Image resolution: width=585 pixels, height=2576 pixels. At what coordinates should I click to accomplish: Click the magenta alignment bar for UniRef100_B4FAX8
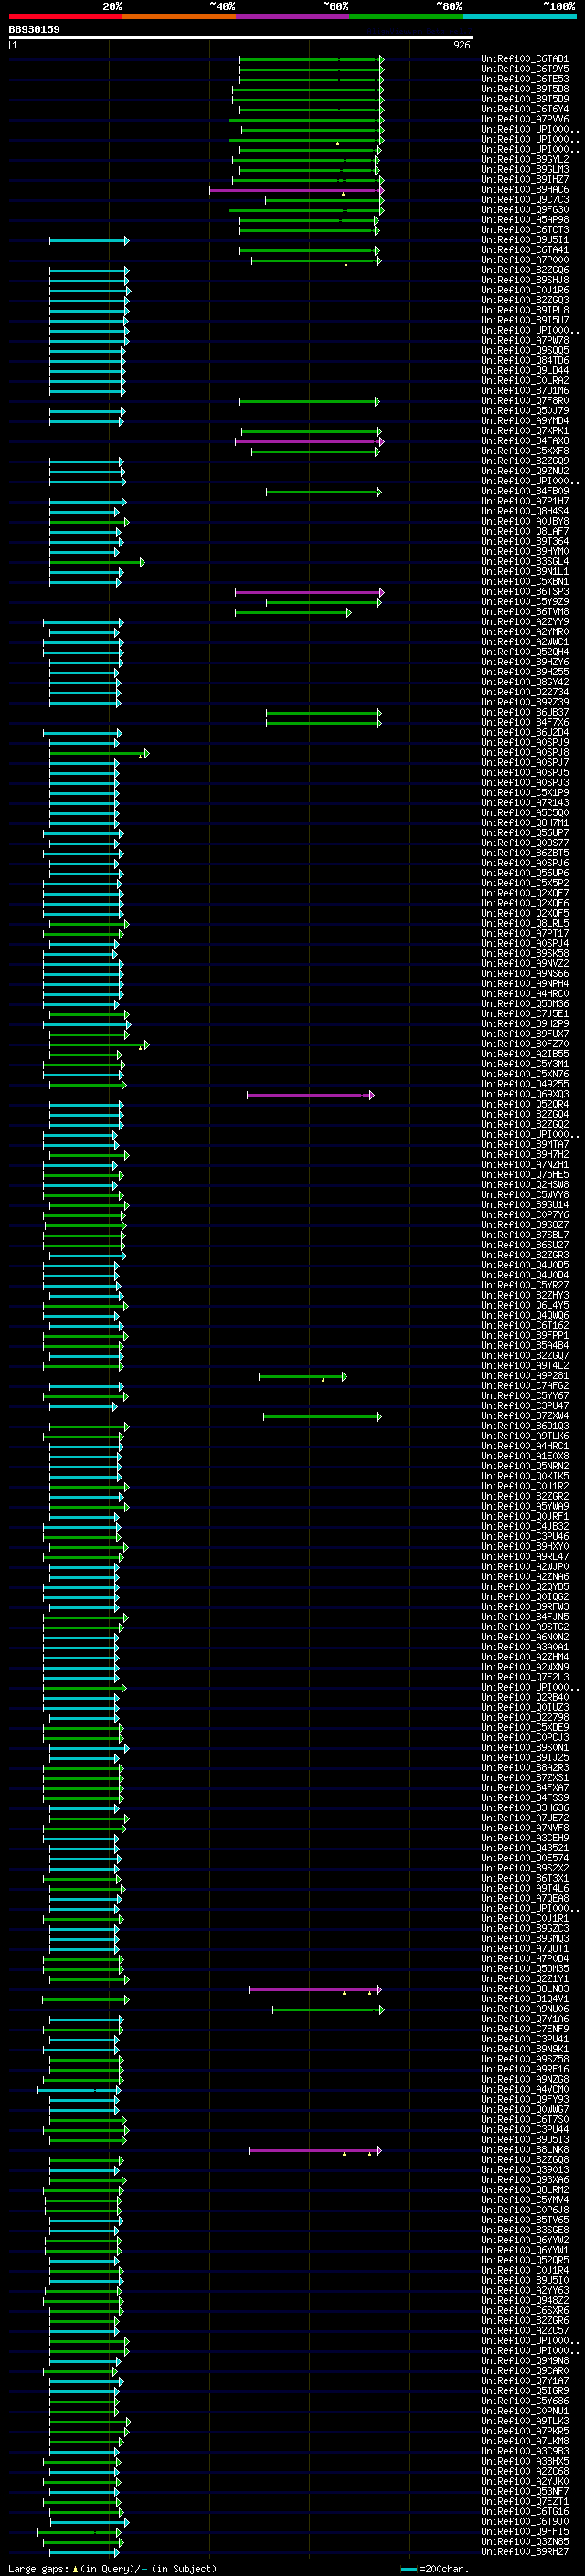pyautogui.click(x=309, y=441)
